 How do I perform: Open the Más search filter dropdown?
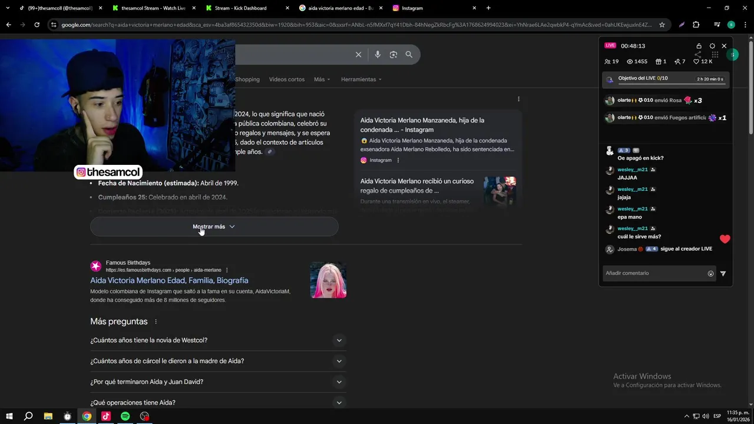click(322, 79)
